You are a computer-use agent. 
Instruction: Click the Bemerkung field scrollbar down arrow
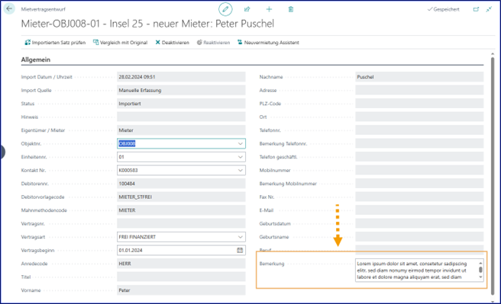(480, 277)
